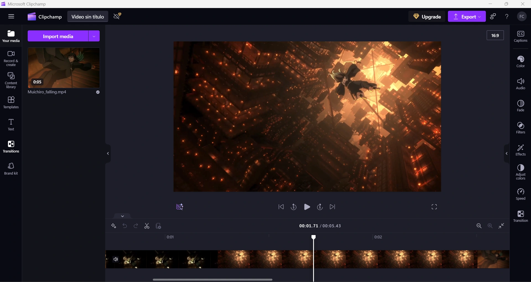
Task: Click the cloud sync disabled icon
Action: (118, 16)
